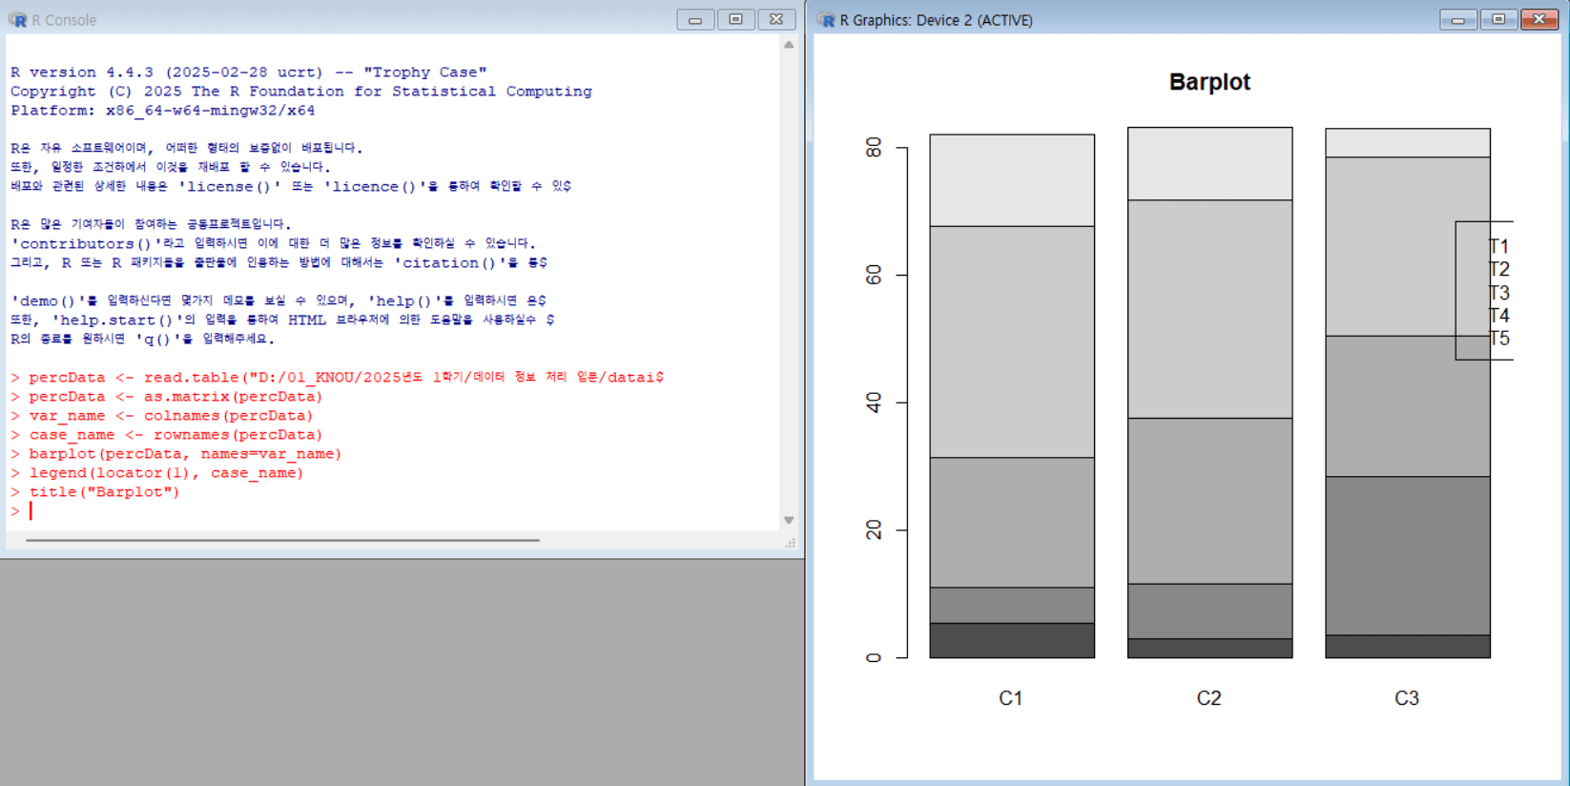Viewport: 1570px width, 786px height.
Task: Close the R Console window
Action: (776, 20)
